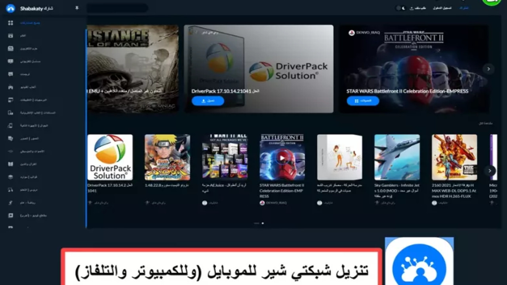Click uploader avatar under motion school card
This screenshot has width=507, height=285.
(x=320, y=203)
